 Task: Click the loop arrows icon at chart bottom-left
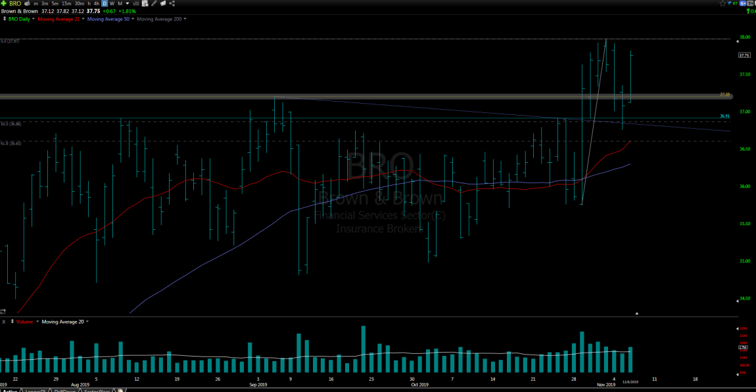pyautogui.click(x=3, y=312)
